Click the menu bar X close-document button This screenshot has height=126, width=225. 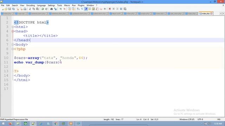(223, 6)
